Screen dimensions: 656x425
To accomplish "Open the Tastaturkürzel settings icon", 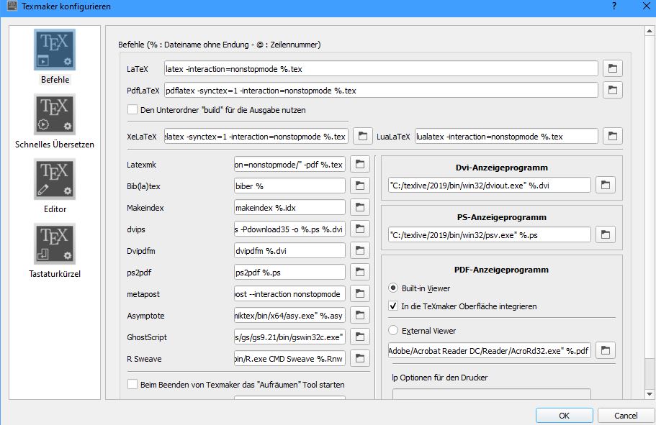I will pyautogui.click(x=55, y=245).
